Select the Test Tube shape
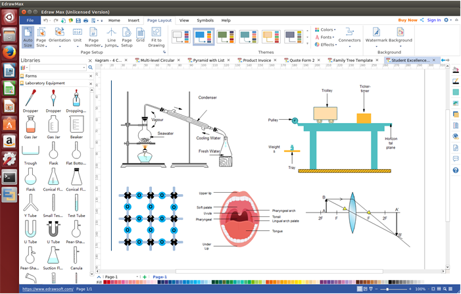 click(x=76, y=205)
